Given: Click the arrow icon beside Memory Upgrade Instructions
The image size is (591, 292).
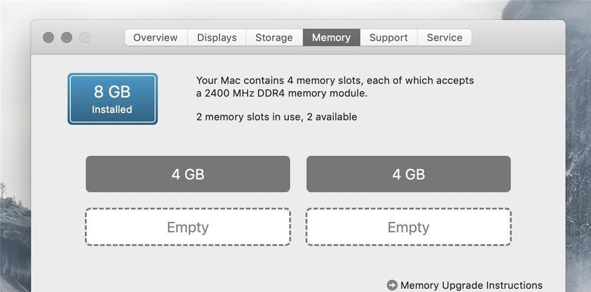Looking at the screenshot, I should tap(392, 286).
